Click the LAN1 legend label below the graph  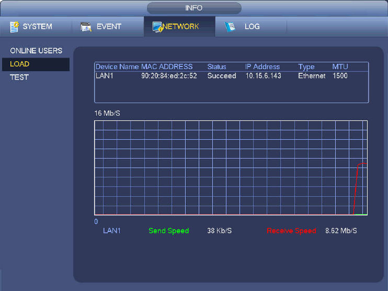point(112,231)
